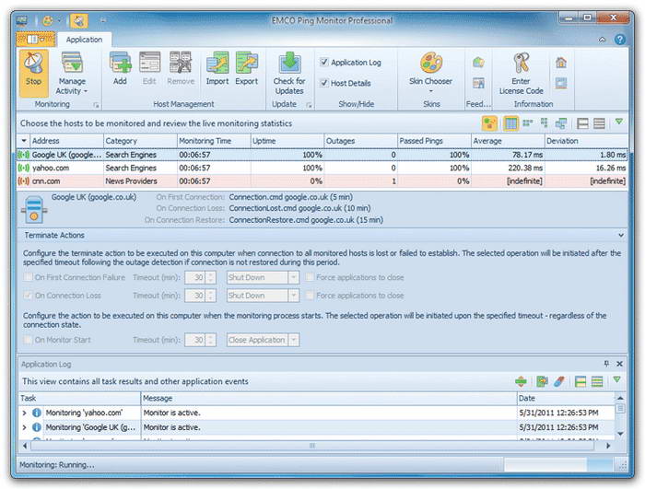Uncheck the Host Details checkbox
Image resolution: width=645 pixels, height=489 pixels.
pos(324,83)
